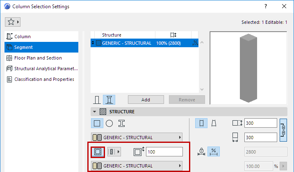
Task: Click the cross-section height dimension icon
Action: (237, 123)
